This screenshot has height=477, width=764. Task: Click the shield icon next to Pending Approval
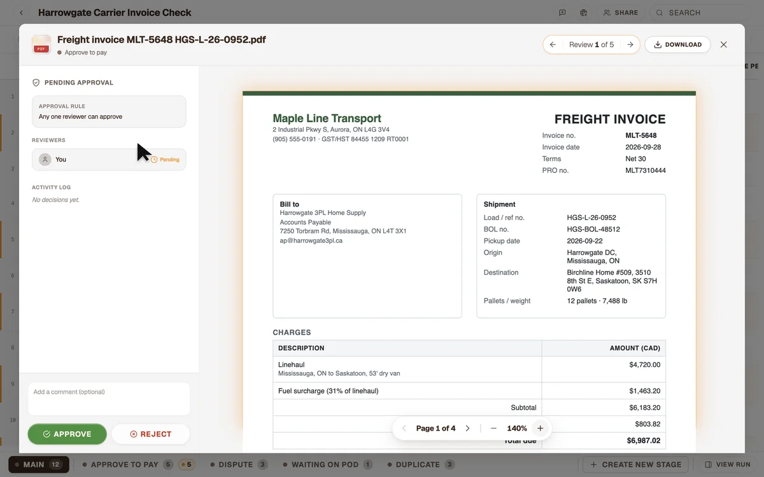click(36, 83)
